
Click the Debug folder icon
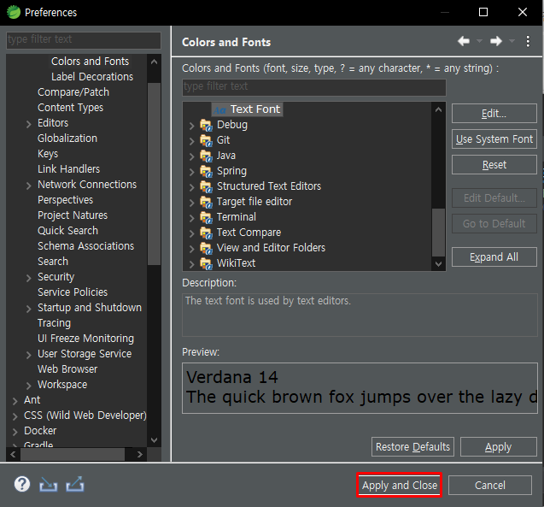[206, 125]
